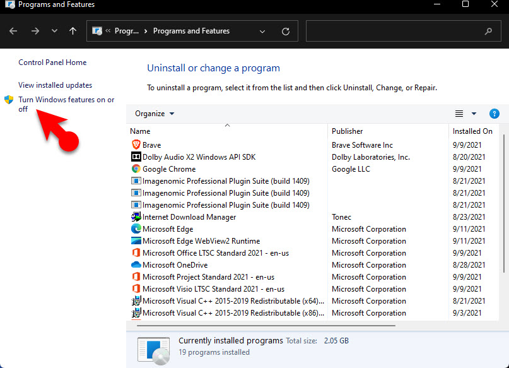Open Control Panel Home link
The width and height of the screenshot is (509, 368).
52,62
